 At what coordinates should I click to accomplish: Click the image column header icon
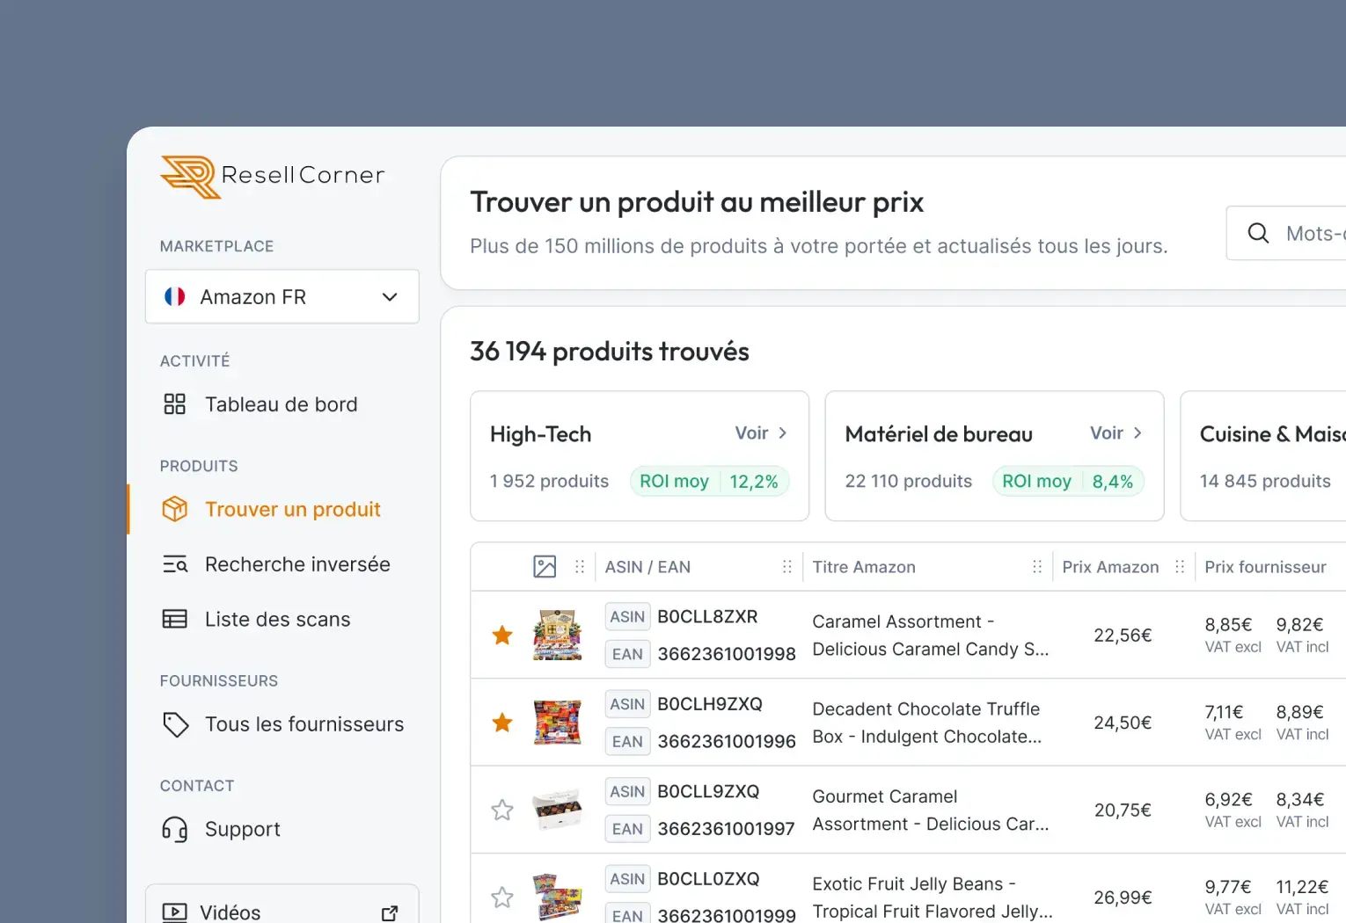click(545, 567)
